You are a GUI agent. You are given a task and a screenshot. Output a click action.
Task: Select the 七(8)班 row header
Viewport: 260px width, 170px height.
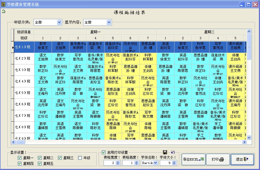click(x=24, y=127)
